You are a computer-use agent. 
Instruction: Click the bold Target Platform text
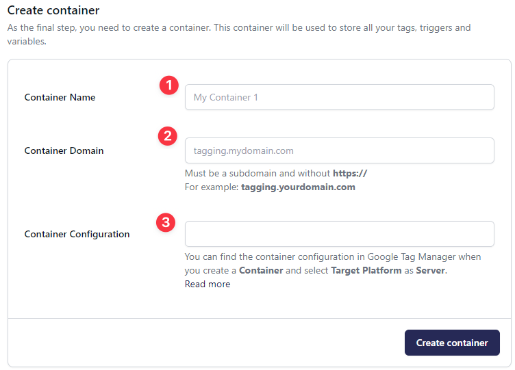[x=366, y=270]
